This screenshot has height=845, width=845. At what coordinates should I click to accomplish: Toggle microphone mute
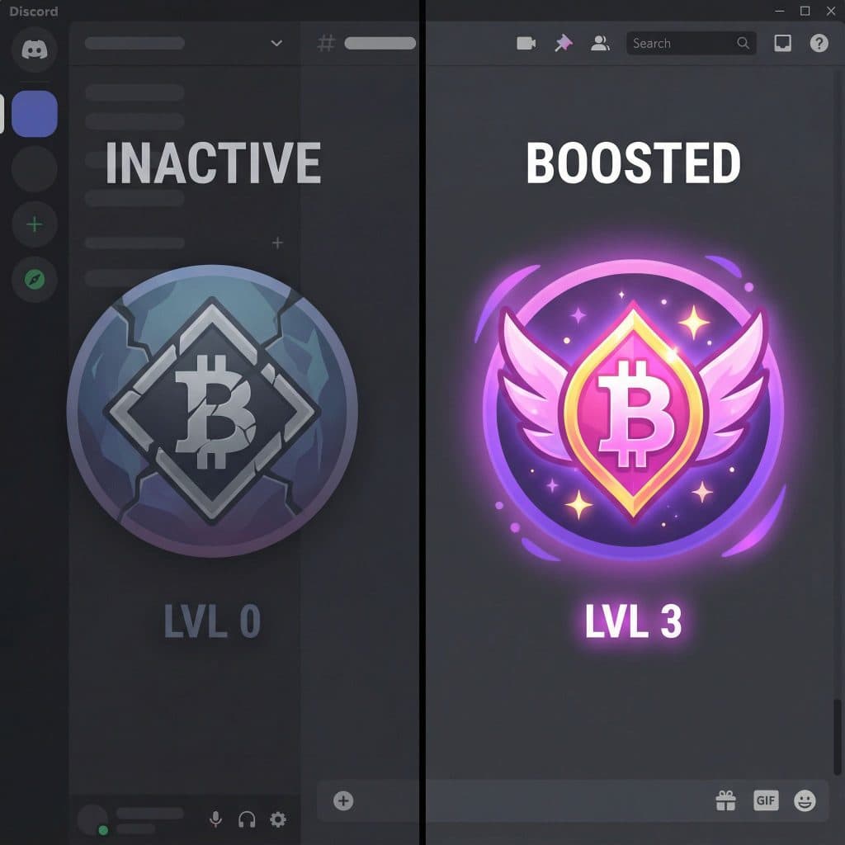pos(215,819)
